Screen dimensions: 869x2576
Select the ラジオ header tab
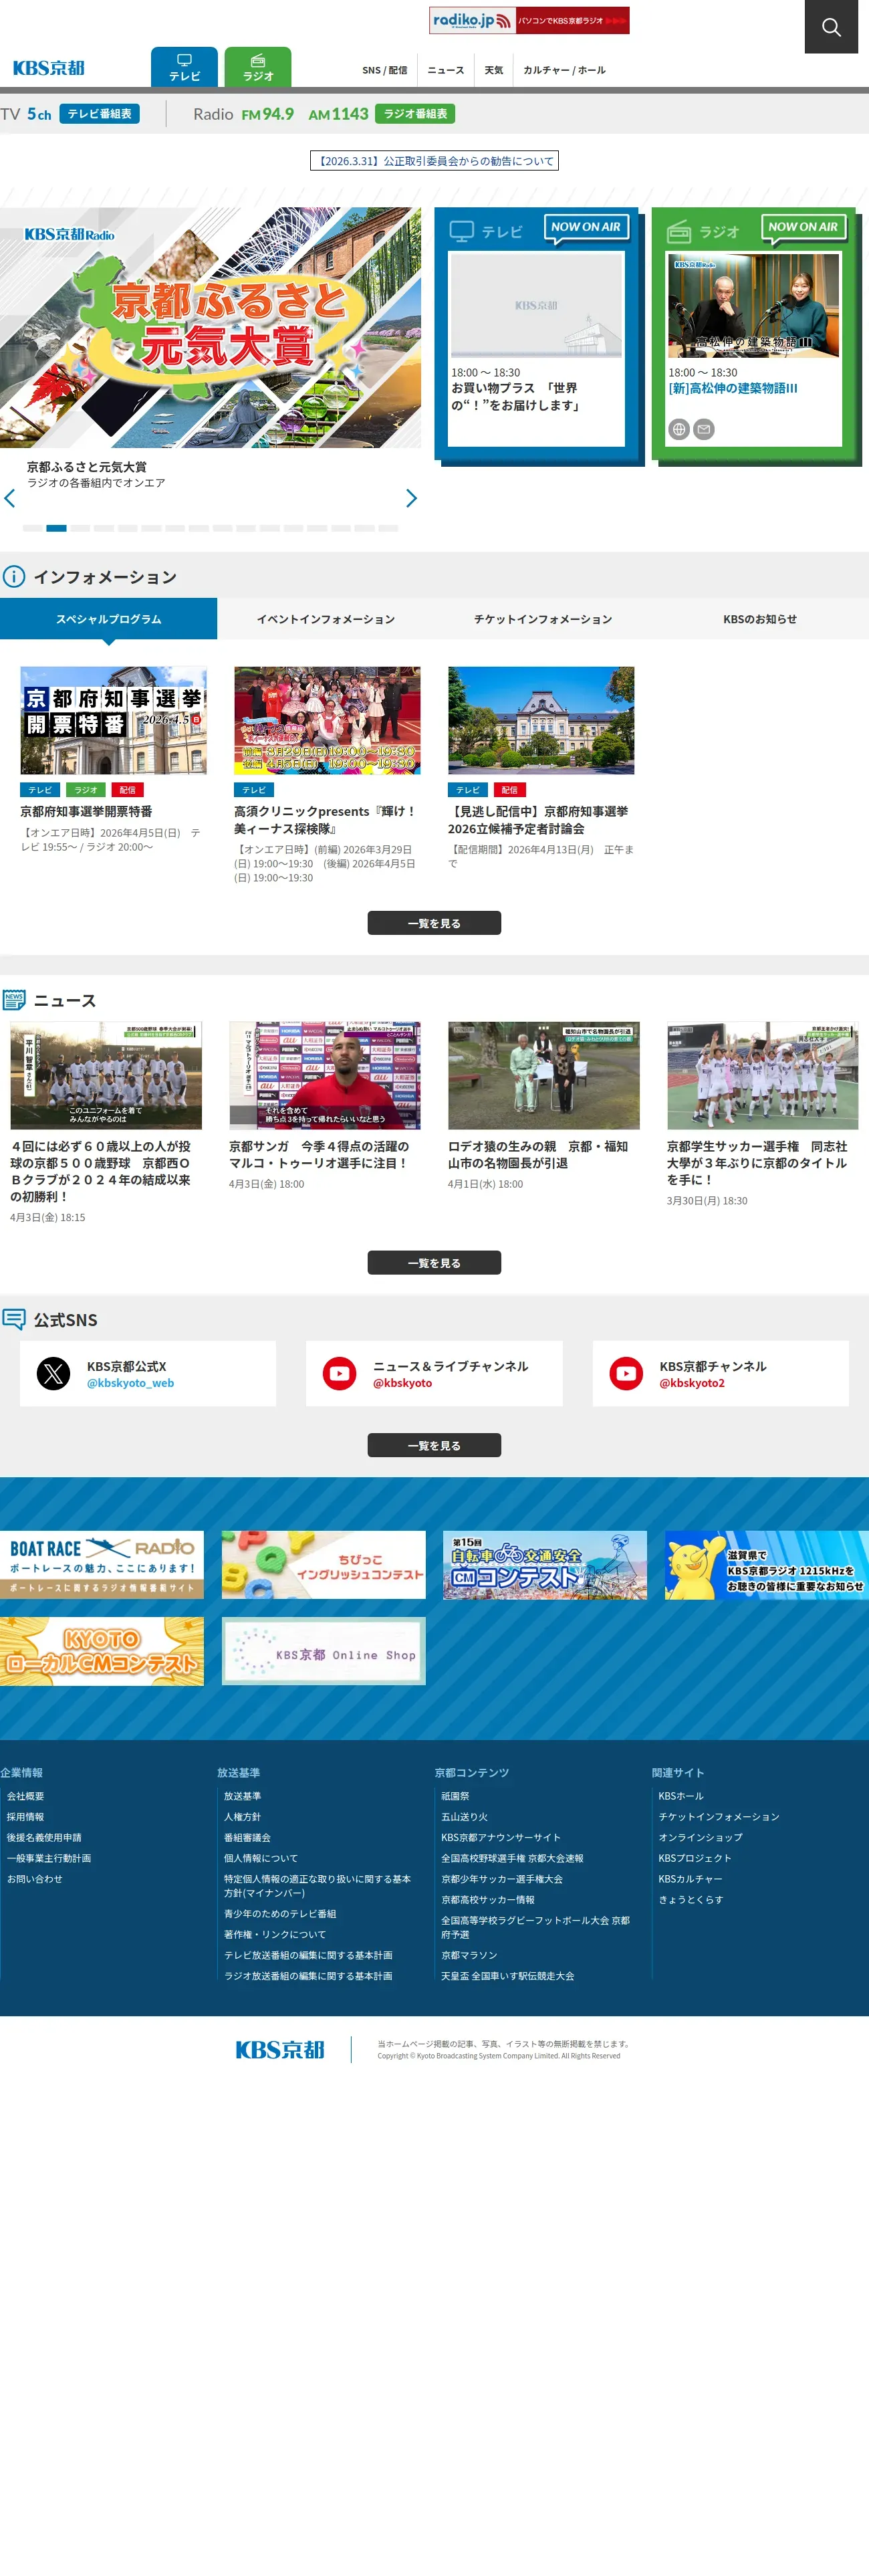pos(258,67)
